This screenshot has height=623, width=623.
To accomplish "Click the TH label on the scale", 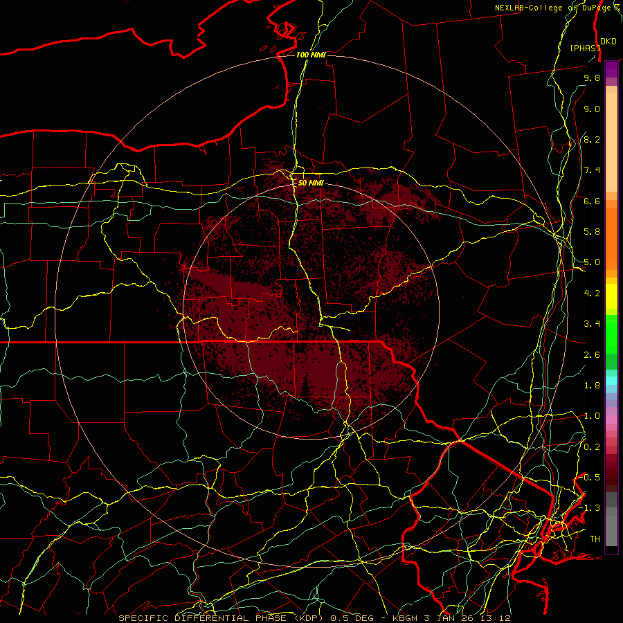I will [x=595, y=539].
